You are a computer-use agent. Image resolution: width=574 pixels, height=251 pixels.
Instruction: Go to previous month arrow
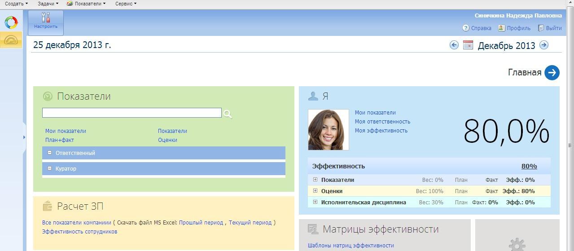[454, 45]
